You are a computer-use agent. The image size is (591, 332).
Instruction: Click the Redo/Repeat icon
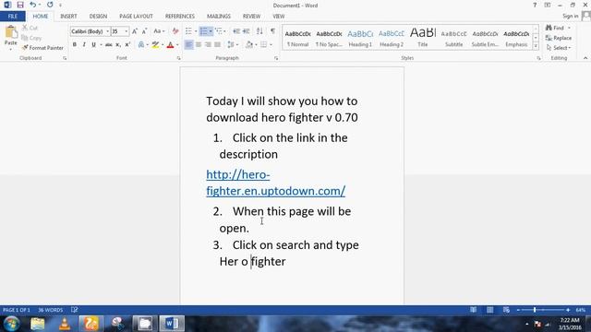[x=50, y=5]
